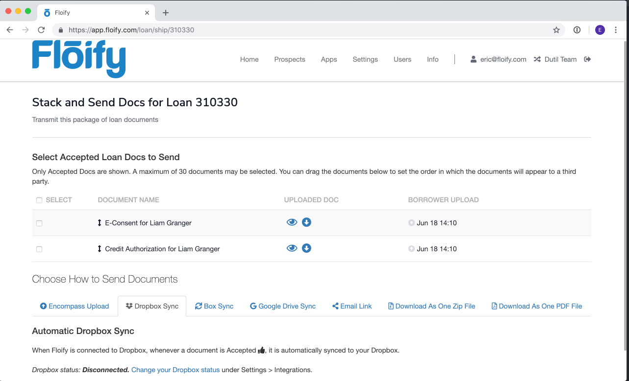Image resolution: width=629 pixels, height=381 pixels.
Task: Click the upload status icon for E-Consent row
Action: click(411, 223)
